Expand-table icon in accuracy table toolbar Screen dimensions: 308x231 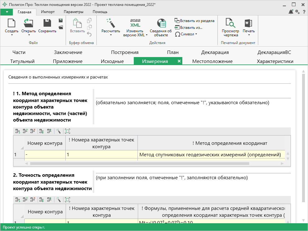68,200
